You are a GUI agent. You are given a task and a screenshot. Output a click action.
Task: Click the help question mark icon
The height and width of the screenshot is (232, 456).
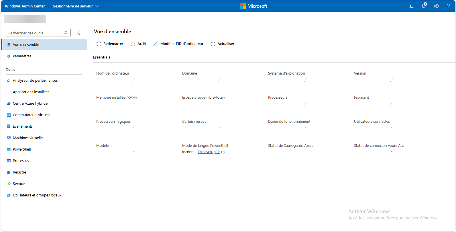coord(449,6)
